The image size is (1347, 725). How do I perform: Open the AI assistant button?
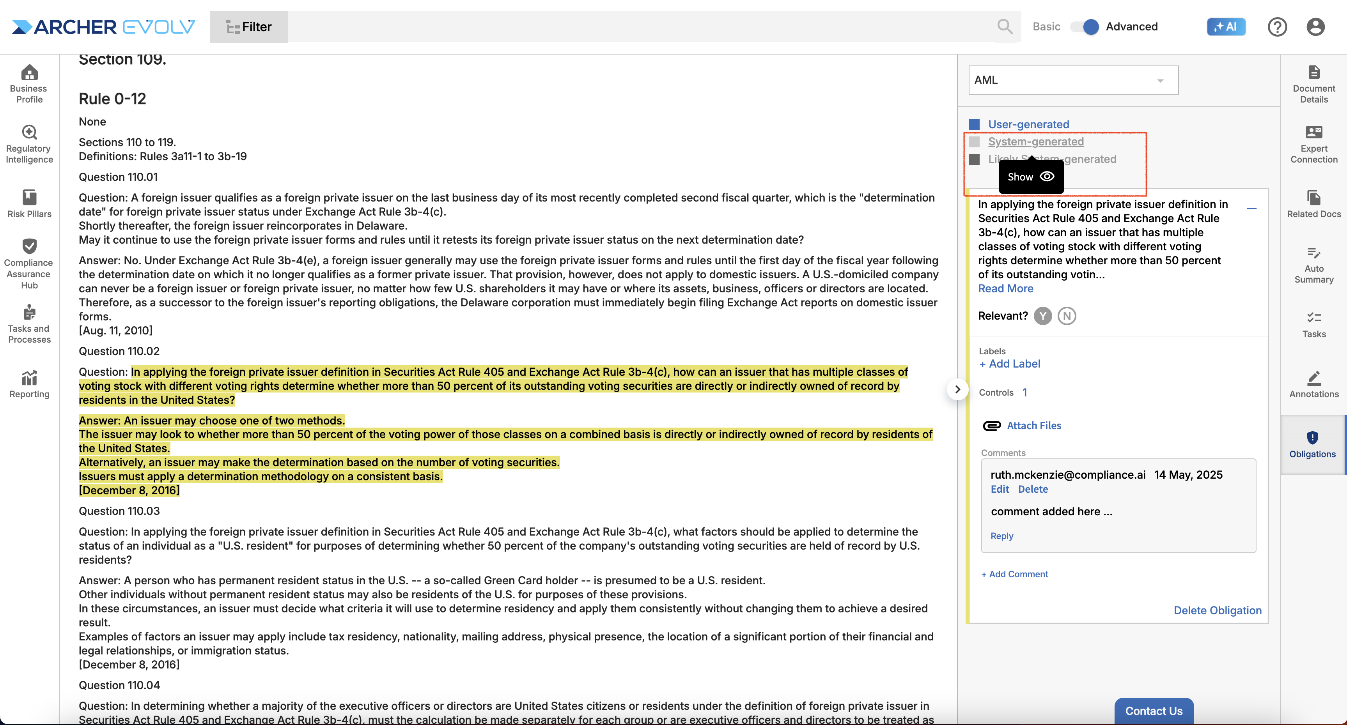[x=1226, y=27]
